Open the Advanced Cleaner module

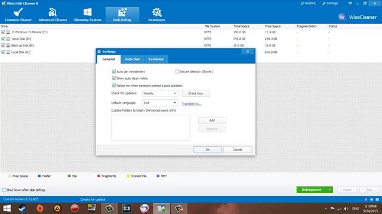(x=53, y=15)
